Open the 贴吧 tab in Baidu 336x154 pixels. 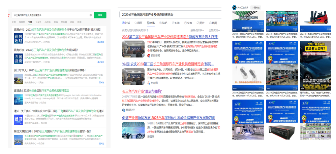tap(163, 23)
